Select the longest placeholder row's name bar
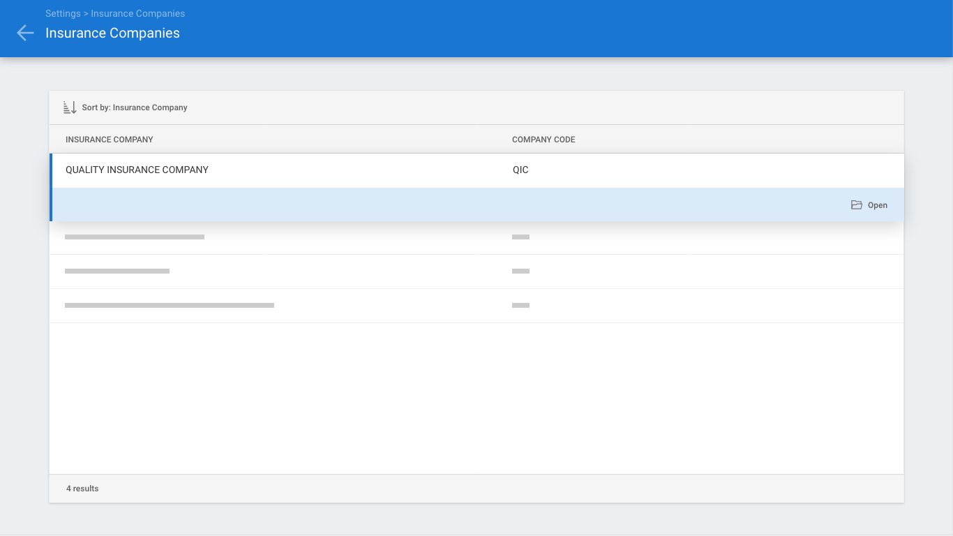Screen dimensions: 953x536 (170, 305)
